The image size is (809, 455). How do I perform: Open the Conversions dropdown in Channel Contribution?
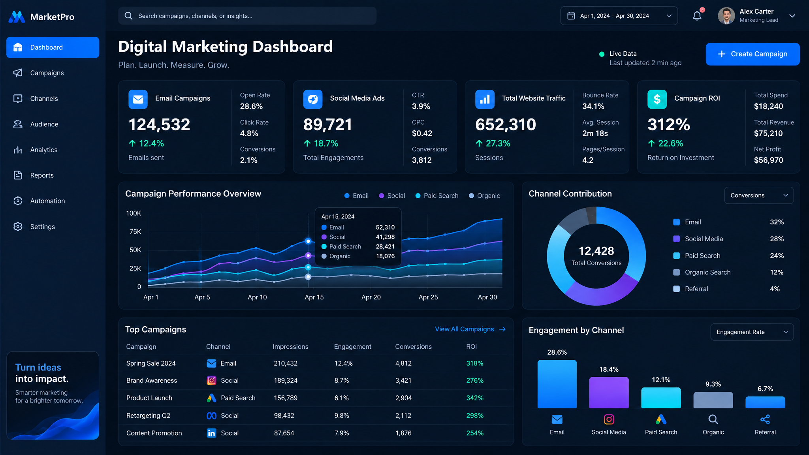coord(759,196)
